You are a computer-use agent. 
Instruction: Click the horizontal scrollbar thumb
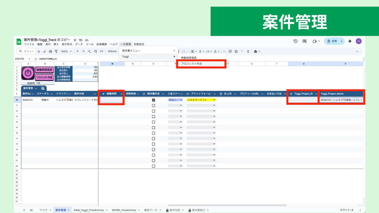coord(227,205)
